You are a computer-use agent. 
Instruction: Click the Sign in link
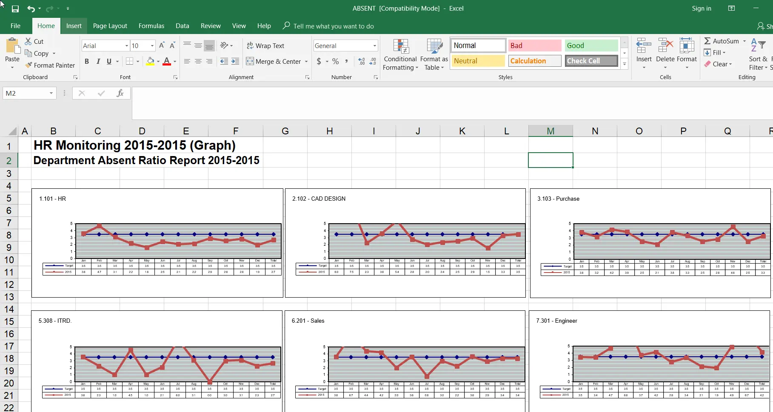coord(701,9)
